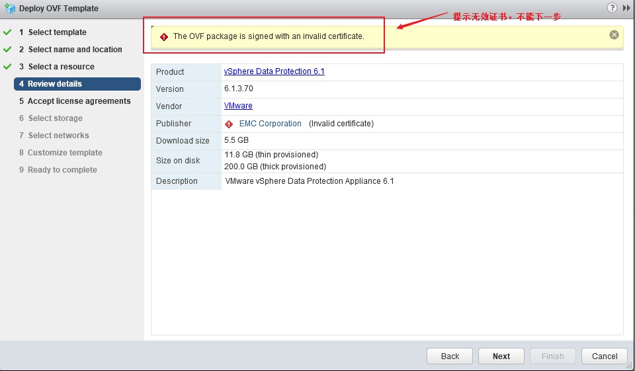Open the vSphere Data Protection 6.1 link
Viewport: 635px width, 371px height.
tap(274, 71)
